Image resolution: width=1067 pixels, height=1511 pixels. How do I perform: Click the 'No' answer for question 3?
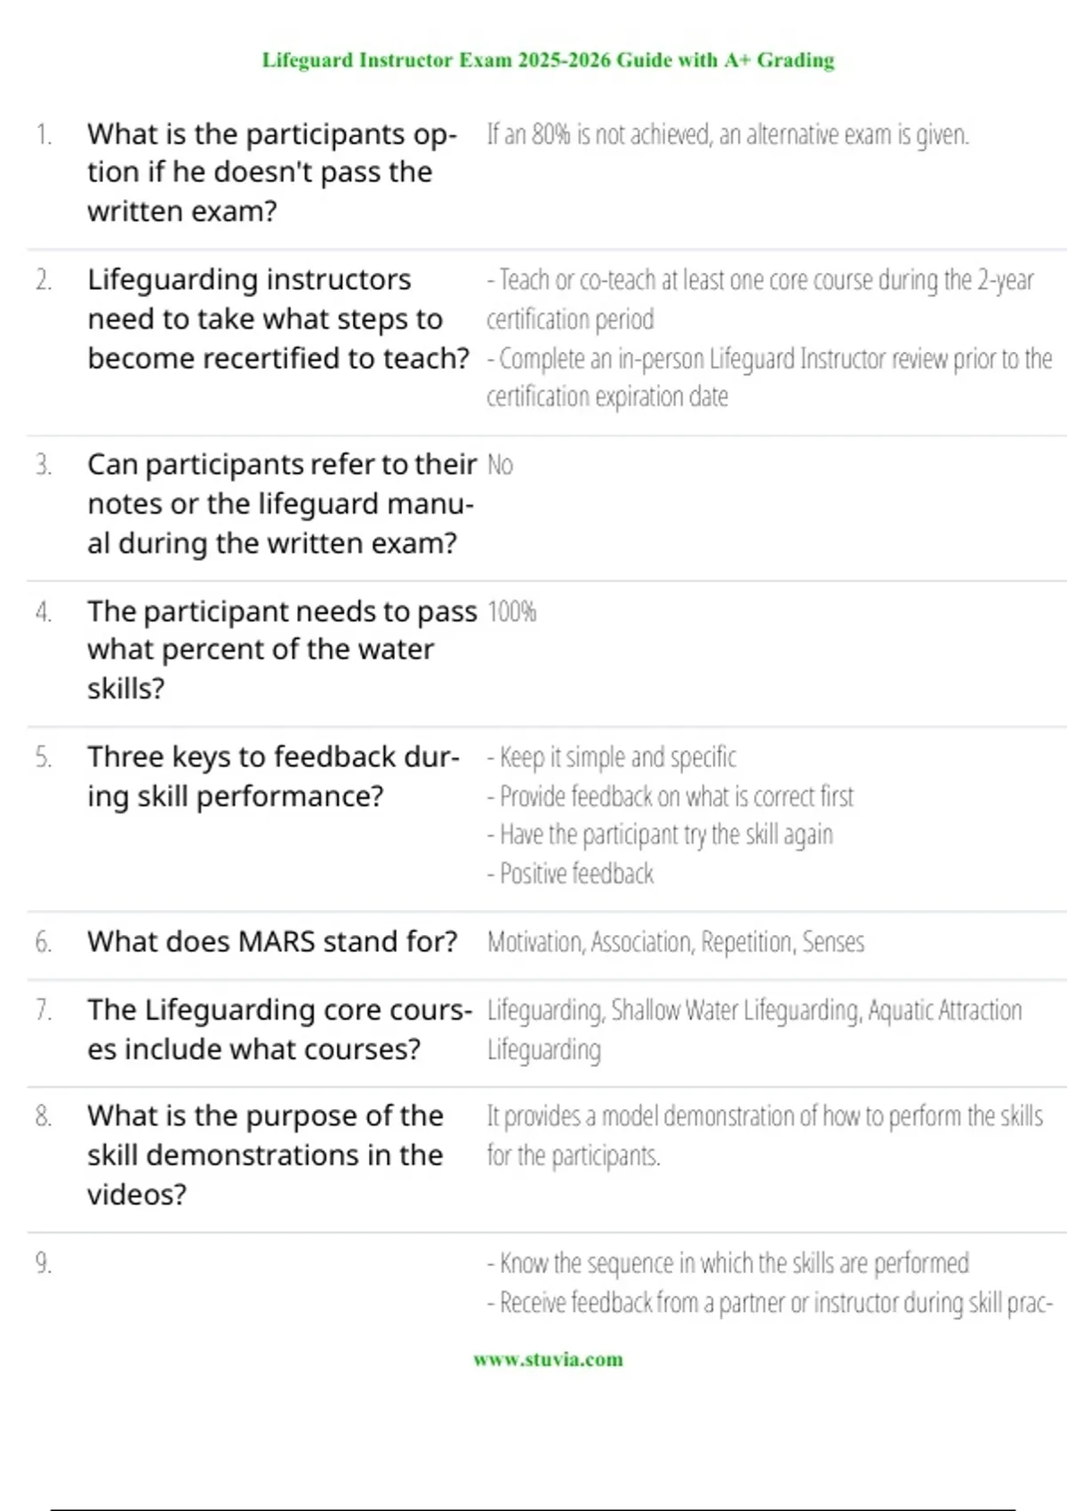pyautogui.click(x=500, y=465)
